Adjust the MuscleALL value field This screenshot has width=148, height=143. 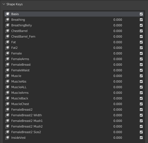click(118, 87)
